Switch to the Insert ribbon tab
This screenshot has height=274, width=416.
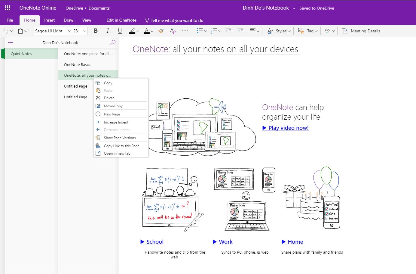[49, 20]
